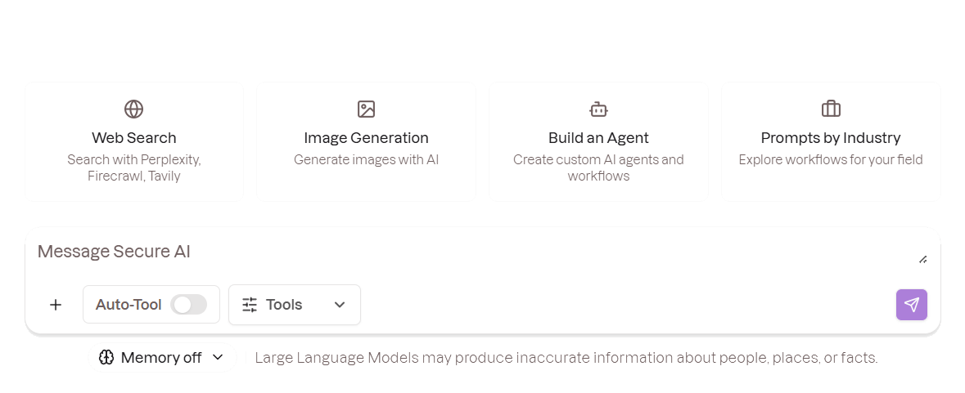Open the Image Generation card title
Screen dimensions: 965x393
pyautogui.click(x=366, y=138)
